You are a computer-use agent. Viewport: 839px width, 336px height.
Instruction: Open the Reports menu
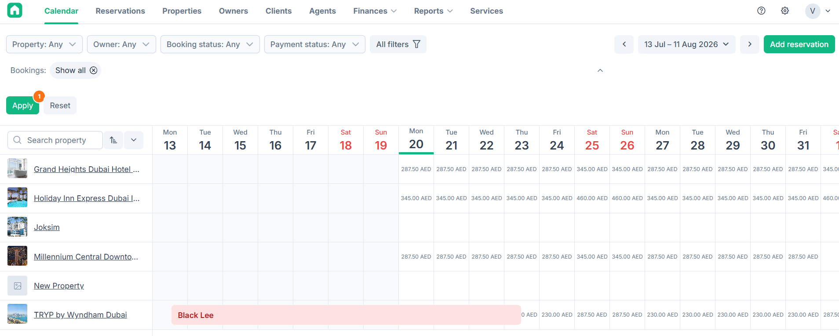pos(434,11)
